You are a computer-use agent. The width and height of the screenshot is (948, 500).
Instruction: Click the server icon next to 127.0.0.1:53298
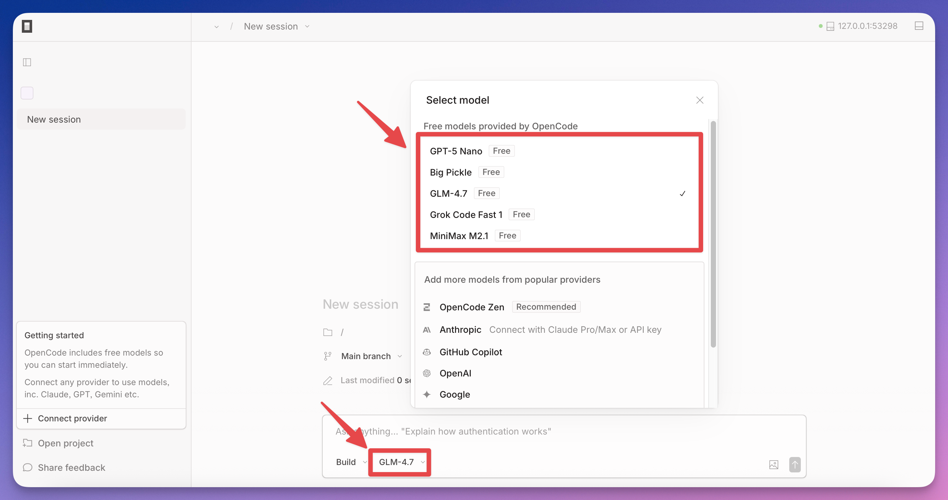pos(831,26)
